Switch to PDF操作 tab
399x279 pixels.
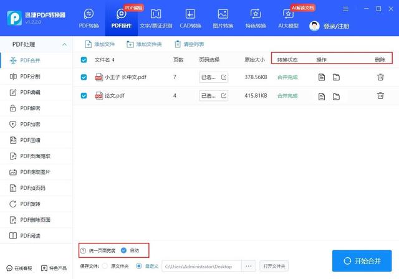click(122, 19)
